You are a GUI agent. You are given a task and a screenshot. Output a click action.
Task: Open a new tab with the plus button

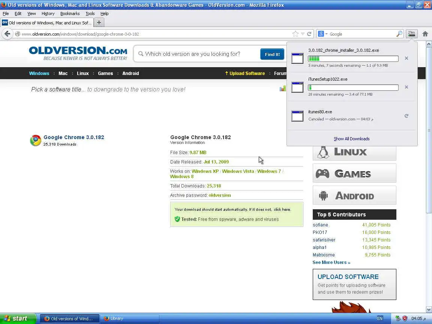click(99, 22)
